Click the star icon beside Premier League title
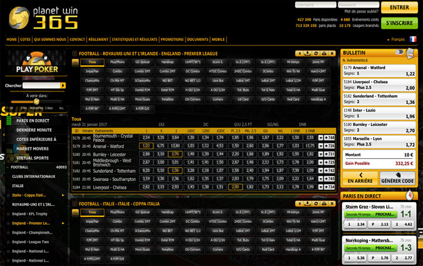The image size is (423, 266). (x=75, y=54)
